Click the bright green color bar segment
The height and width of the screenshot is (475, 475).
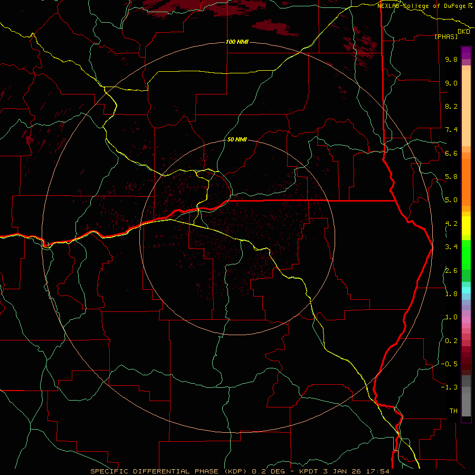[466, 254]
